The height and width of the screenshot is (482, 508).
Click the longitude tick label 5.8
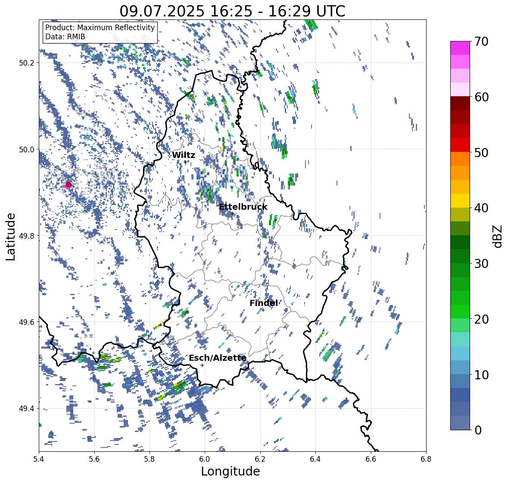pyautogui.click(x=150, y=459)
